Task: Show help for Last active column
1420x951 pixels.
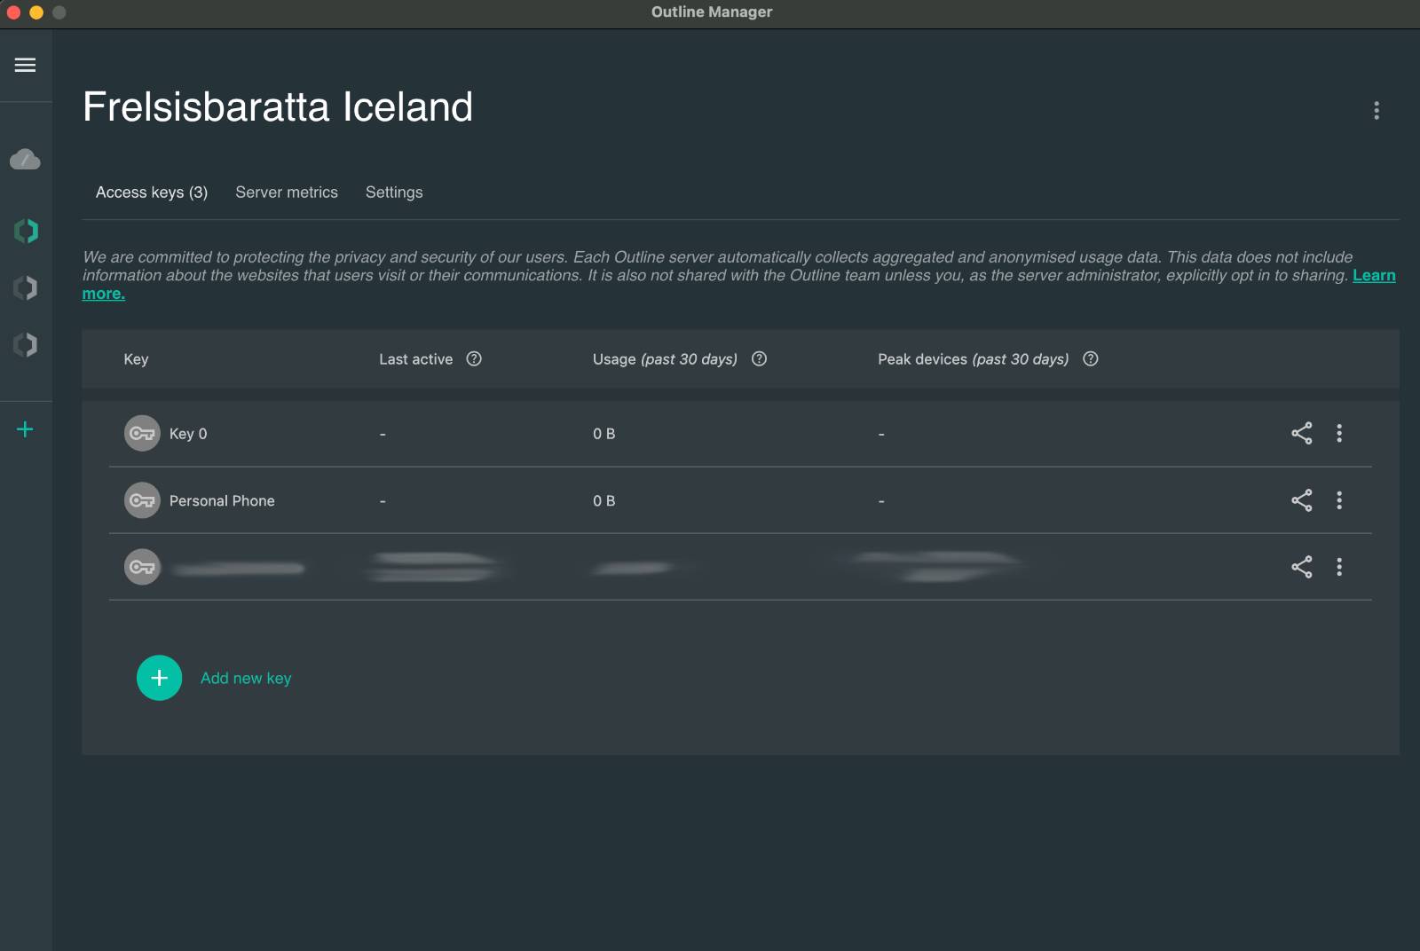Action: [474, 358]
